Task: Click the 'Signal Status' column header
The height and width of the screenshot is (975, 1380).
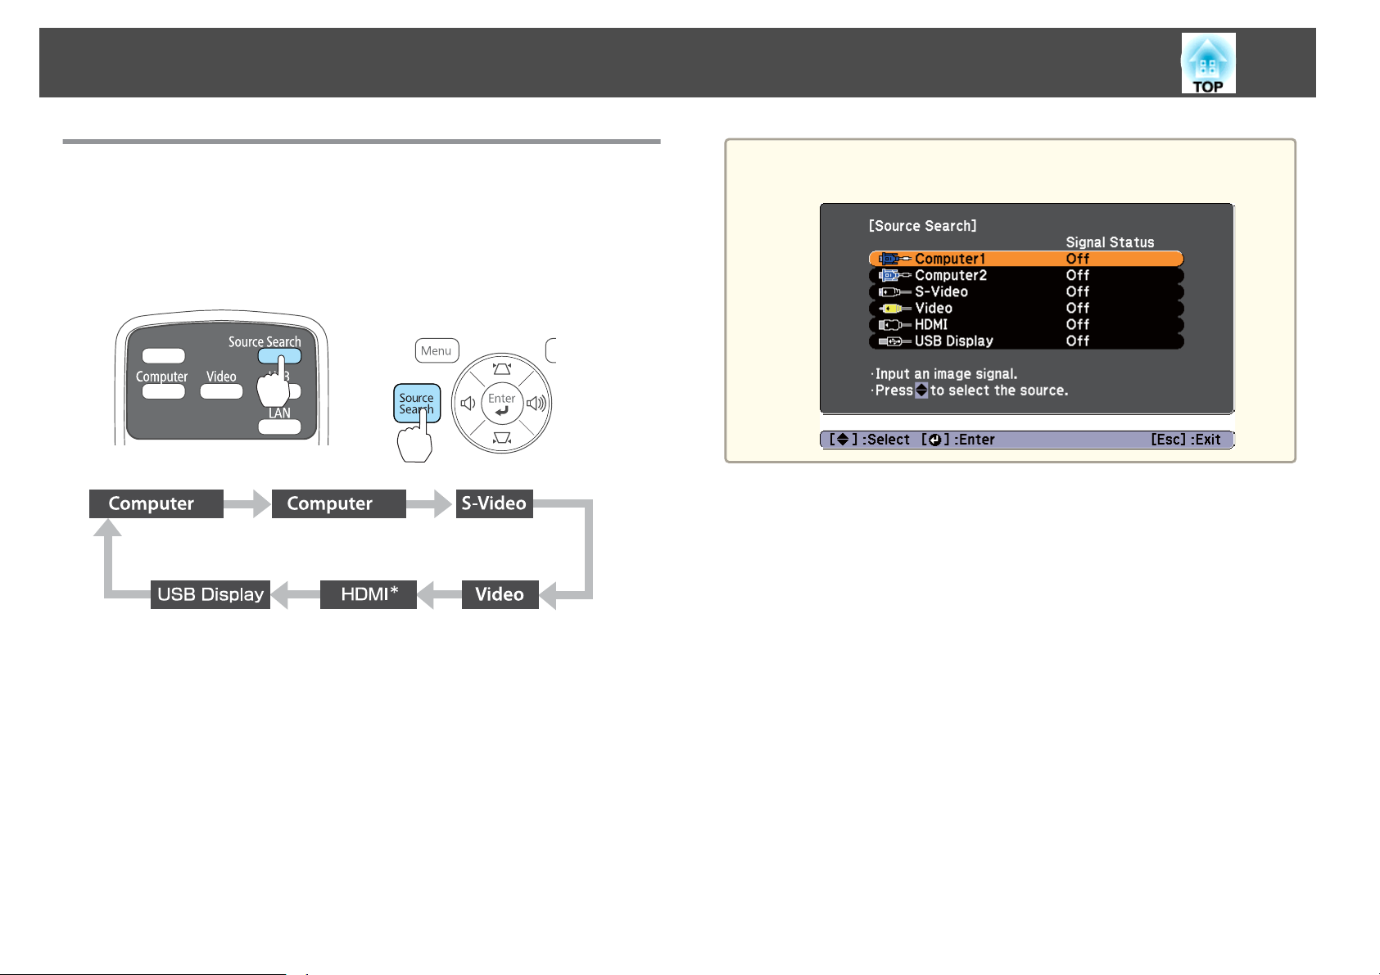Action: point(1110,242)
